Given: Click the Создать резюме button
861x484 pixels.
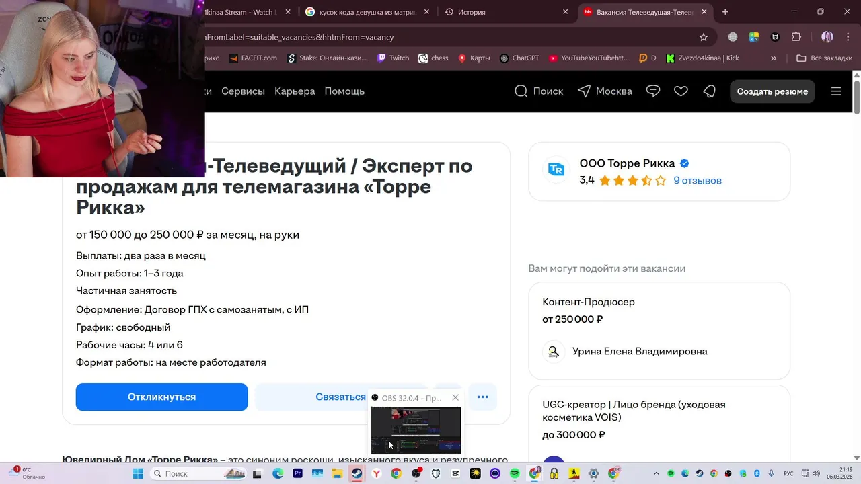Looking at the screenshot, I should point(772,91).
